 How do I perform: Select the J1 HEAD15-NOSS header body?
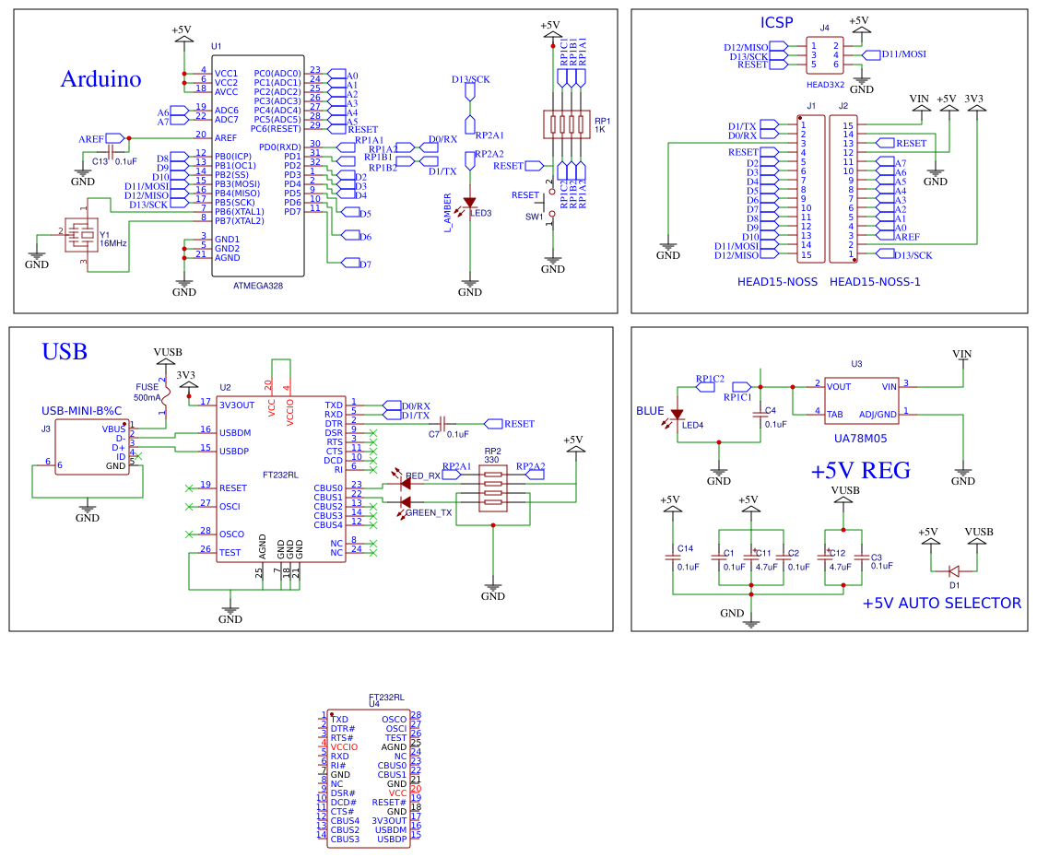[811, 189]
